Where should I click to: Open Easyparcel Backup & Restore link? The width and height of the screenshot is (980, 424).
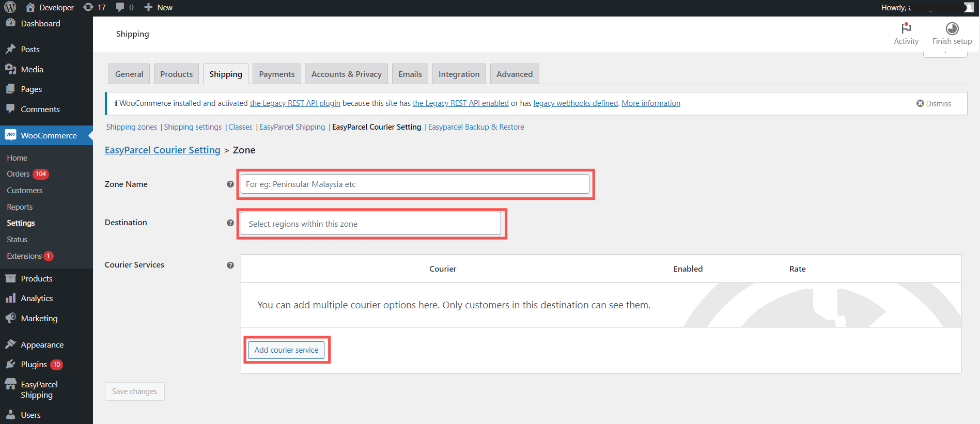pos(476,127)
